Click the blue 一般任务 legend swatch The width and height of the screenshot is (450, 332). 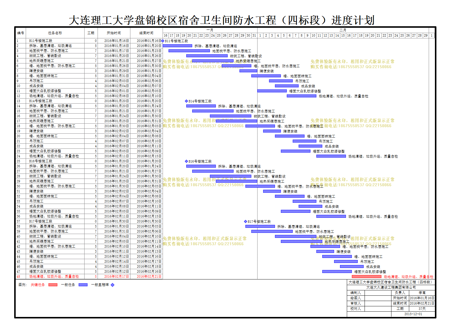[83, 285]
